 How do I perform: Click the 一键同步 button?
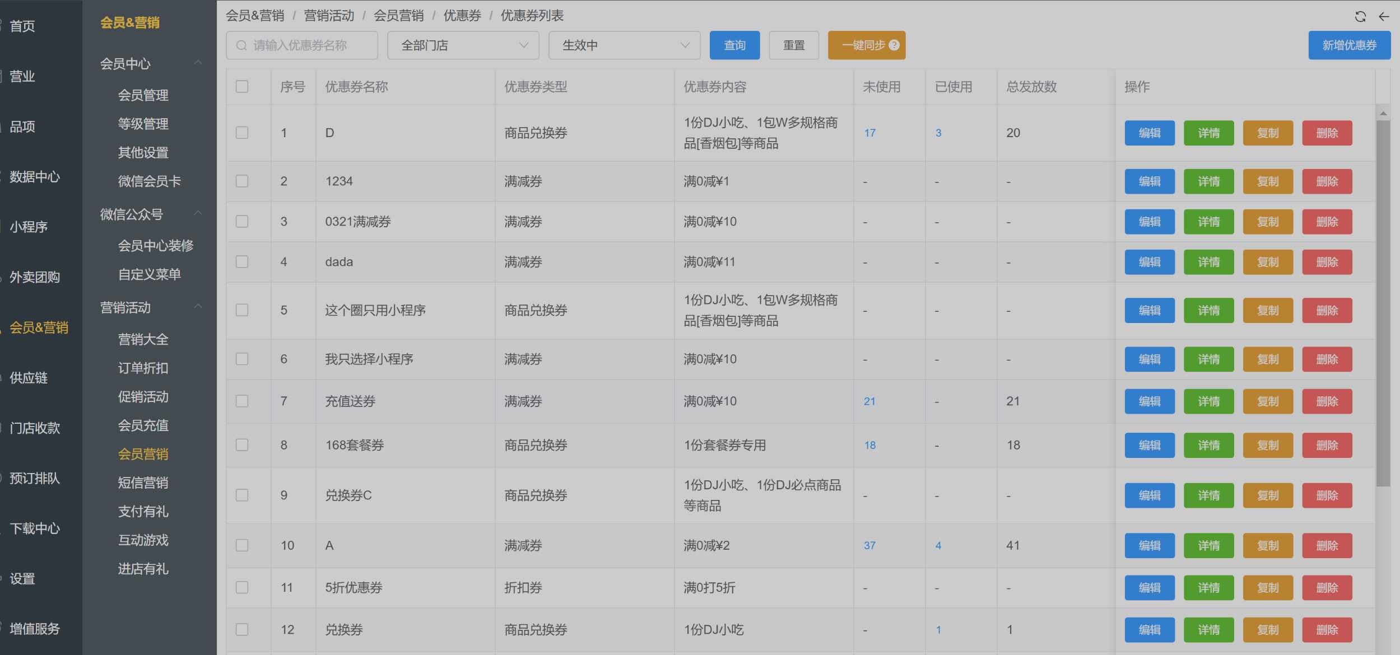pyautogui.click(x=867, y=45)
